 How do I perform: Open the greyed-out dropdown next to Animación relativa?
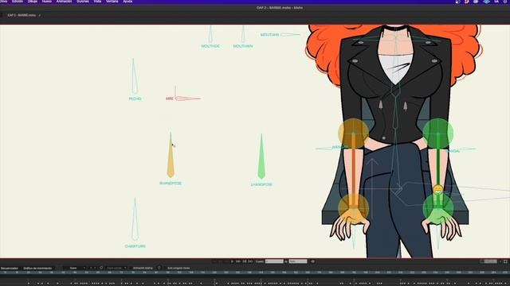tap(116, 269)
